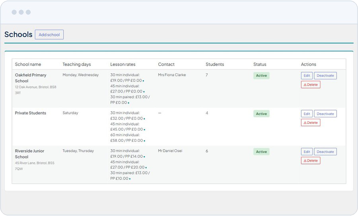The height and width of the screenshot is (216, 358).
Task: Edit Oakfield Primary School
Action: [307, 76]
